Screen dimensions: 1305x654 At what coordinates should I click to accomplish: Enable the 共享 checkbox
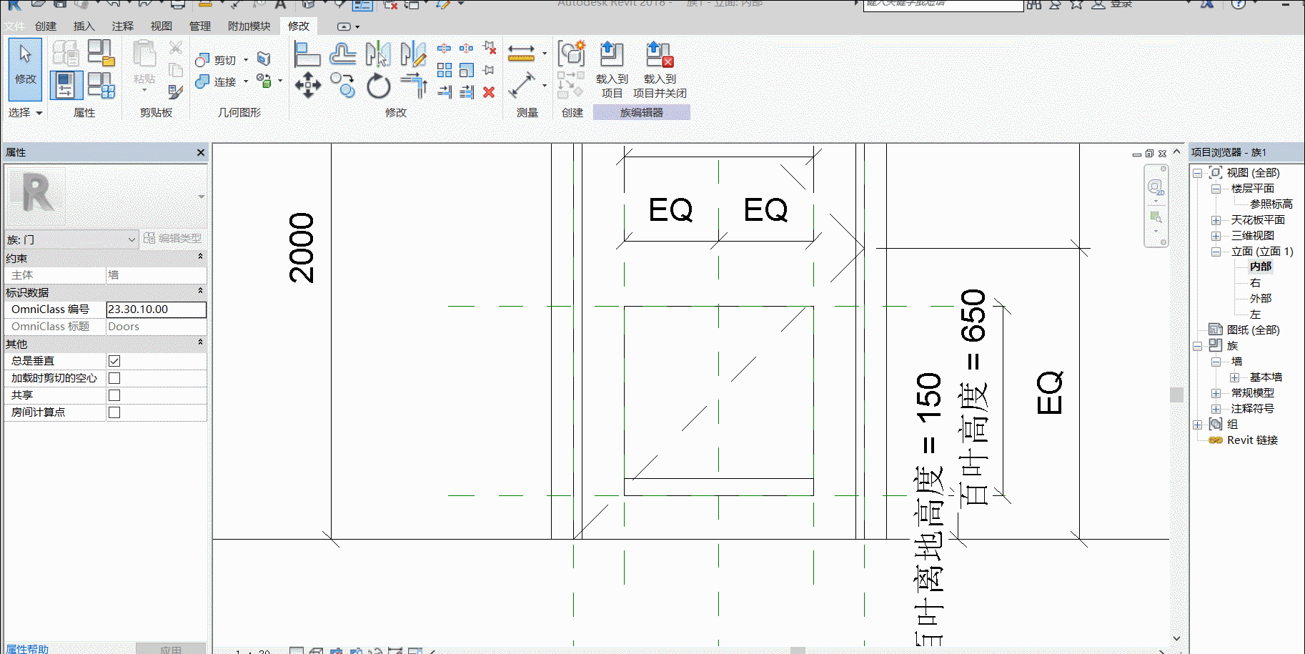pos(114,395)
